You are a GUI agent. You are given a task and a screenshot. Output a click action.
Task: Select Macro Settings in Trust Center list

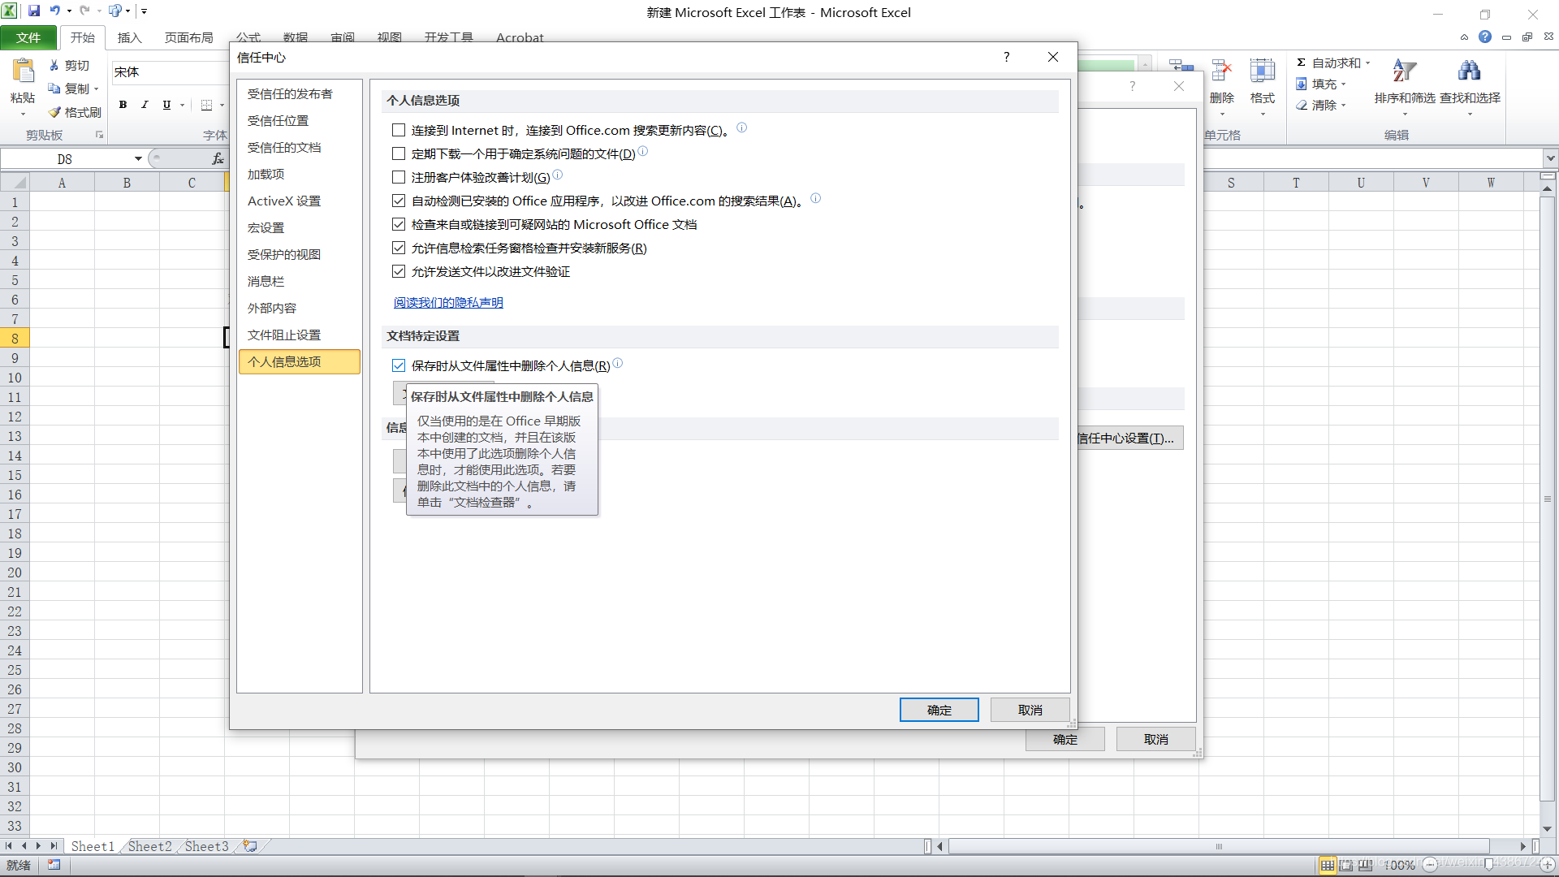click(300, 228)
